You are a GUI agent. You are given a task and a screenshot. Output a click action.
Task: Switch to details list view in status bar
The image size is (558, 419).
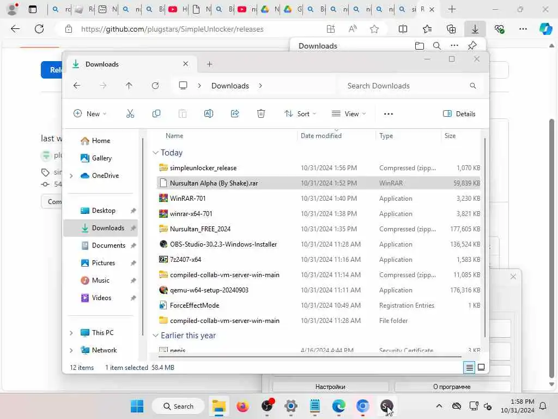[469, 367]
